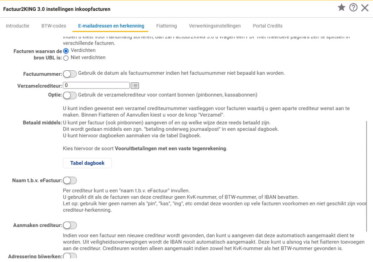The width and height of the screenshot is (373, 262).
Task: Switch to the Introductie tab
Action: point(17,26)
